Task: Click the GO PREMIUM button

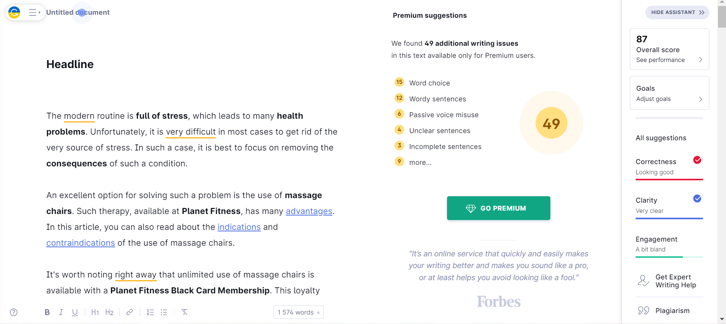Action: pyautogui.click(x=499, y=208)
